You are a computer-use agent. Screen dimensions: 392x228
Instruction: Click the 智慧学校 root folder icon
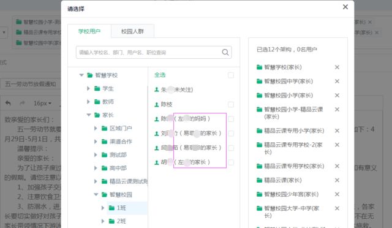coord(90,75)
